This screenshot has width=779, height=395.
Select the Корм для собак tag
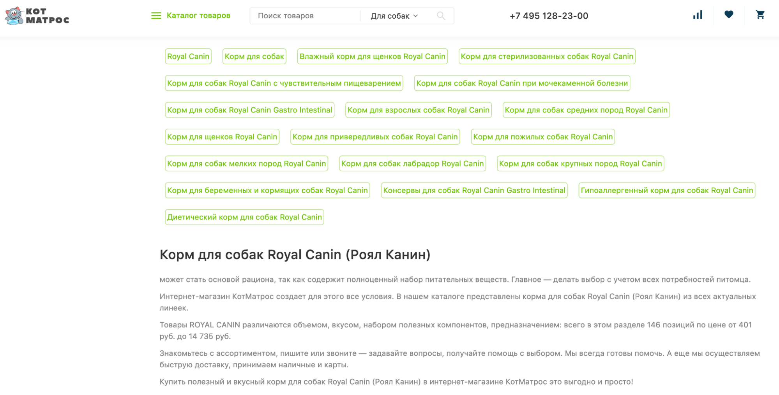pos(254,56)
